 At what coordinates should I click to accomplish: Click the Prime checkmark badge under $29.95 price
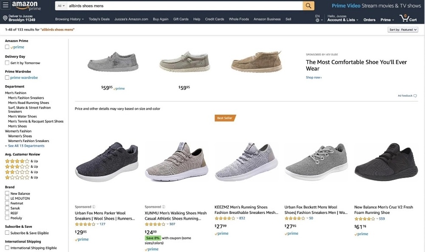[81, 239]
